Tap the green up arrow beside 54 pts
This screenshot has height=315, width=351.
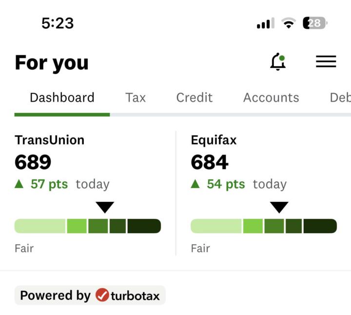coord(195,184)
